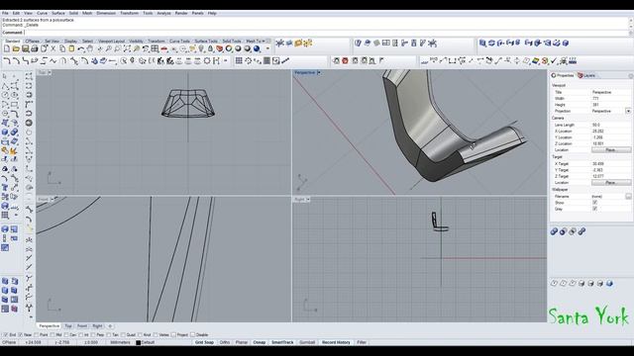This screenshot has width=634, height=356.
Task: Click the Open file folder icon
Action: pos(16,48)
